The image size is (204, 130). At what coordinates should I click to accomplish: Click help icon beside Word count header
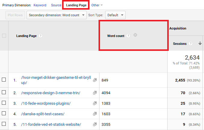(128, 36)
